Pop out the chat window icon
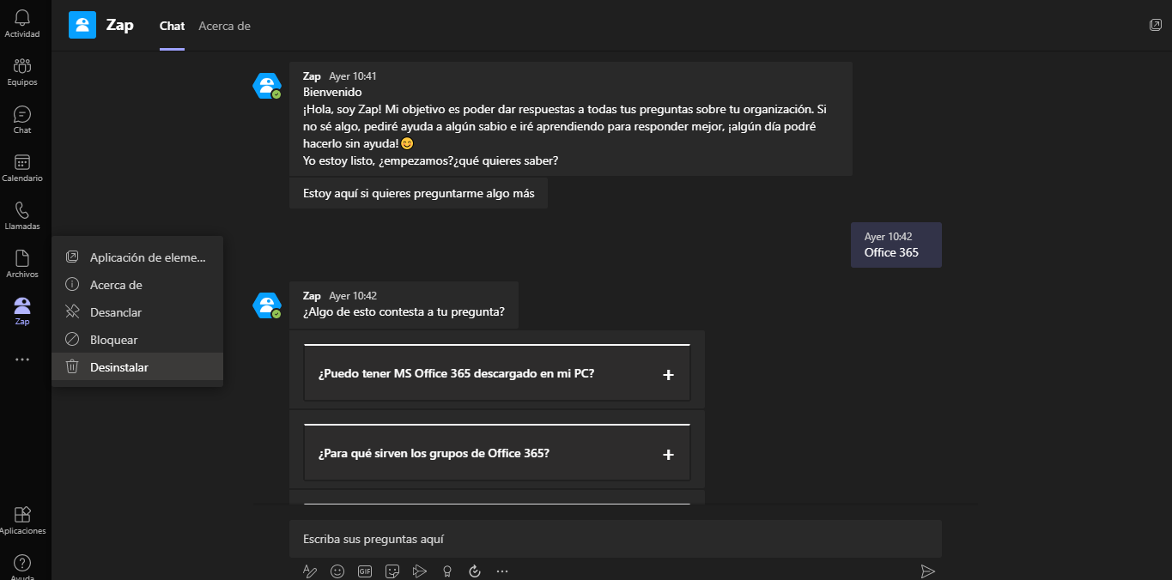 [1156, 25]
